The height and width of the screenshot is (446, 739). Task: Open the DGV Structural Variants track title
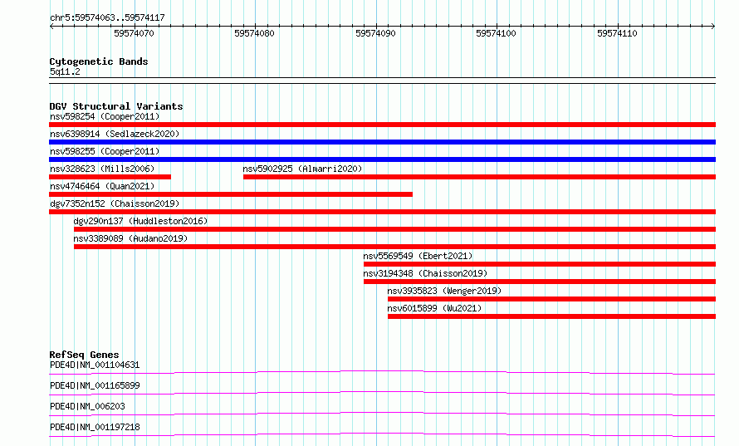pos(116,106)
